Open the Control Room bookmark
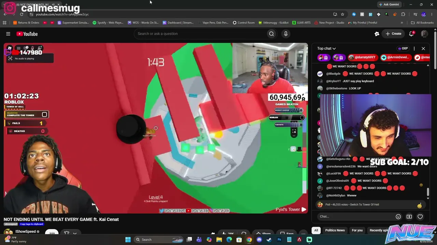Viewport: 437px width, 245px height. pyautogui.click(x=244, y=23)
